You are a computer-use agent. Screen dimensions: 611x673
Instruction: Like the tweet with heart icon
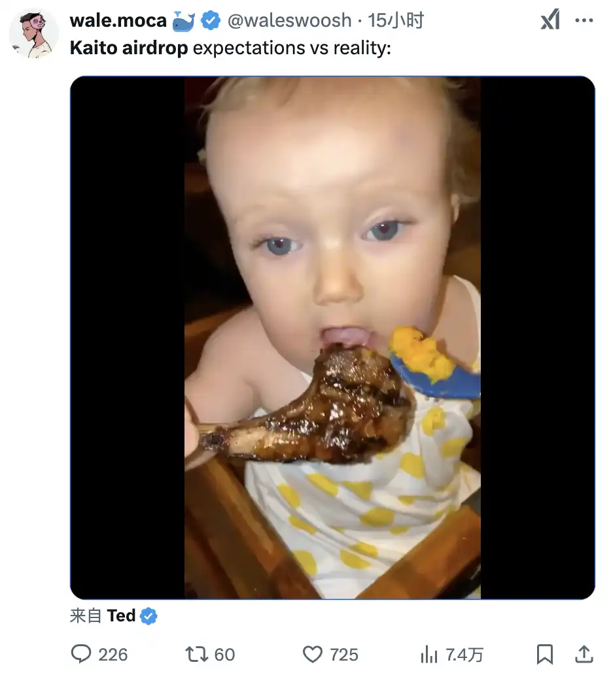coord(313,655)
